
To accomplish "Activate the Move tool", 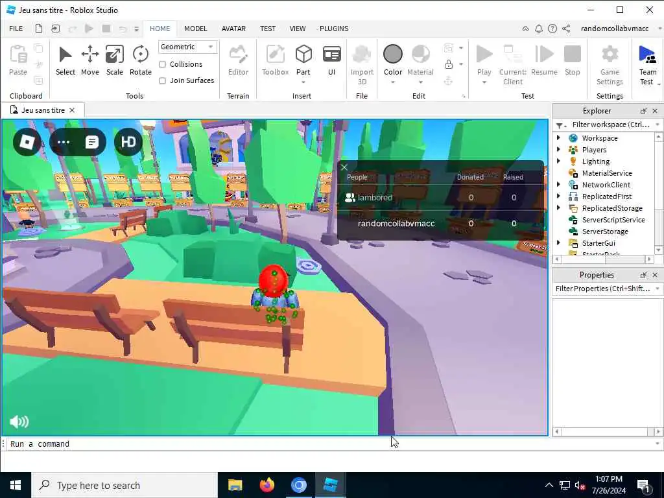I will (x=89, y=60).
